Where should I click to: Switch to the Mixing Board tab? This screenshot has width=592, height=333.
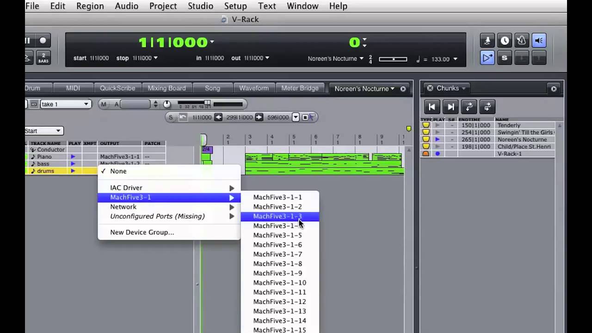tap(166, 88)
